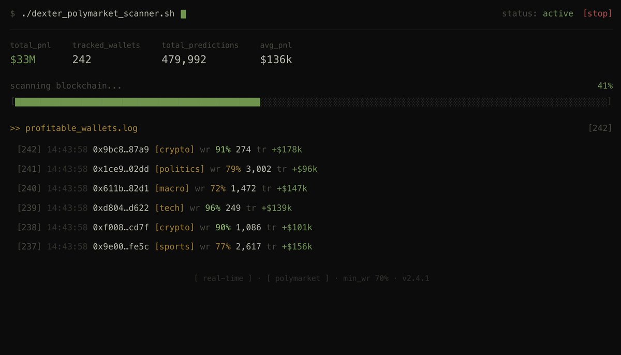Click the 479,992 total_predictions value
Image resolution: width=621 pixels, height=355 pixels.
coord(184,60)
